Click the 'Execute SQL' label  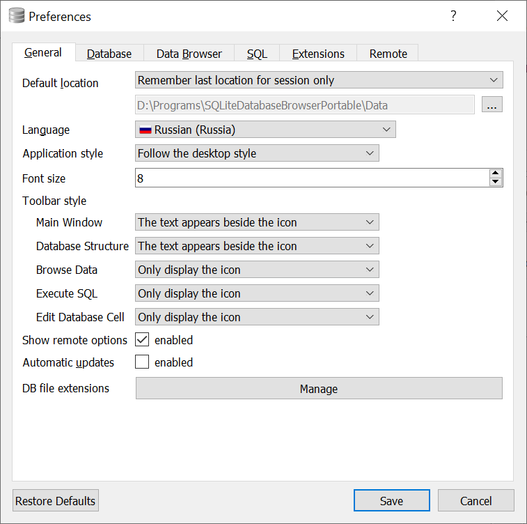pos(67,293)
